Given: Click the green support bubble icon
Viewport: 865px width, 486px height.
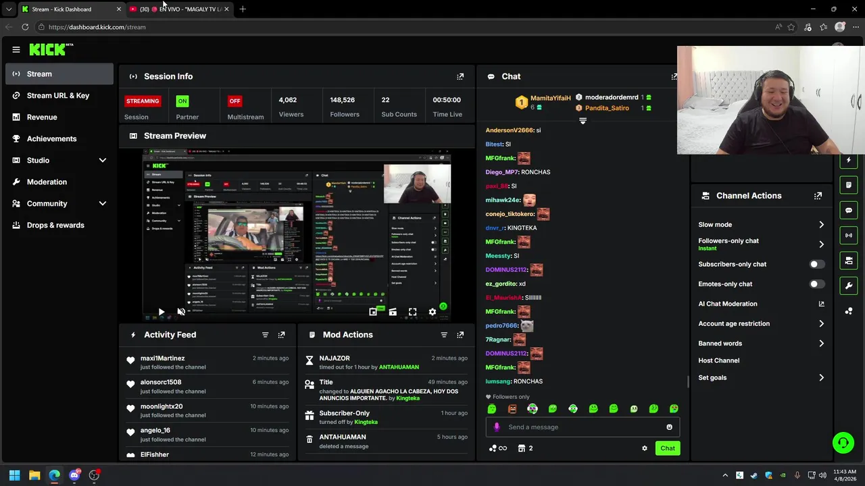Looking at the screenshot, I should click(843, 443).
